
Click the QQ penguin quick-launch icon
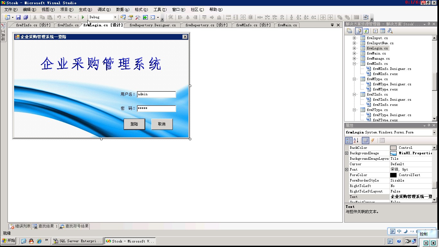click(31, 241)
